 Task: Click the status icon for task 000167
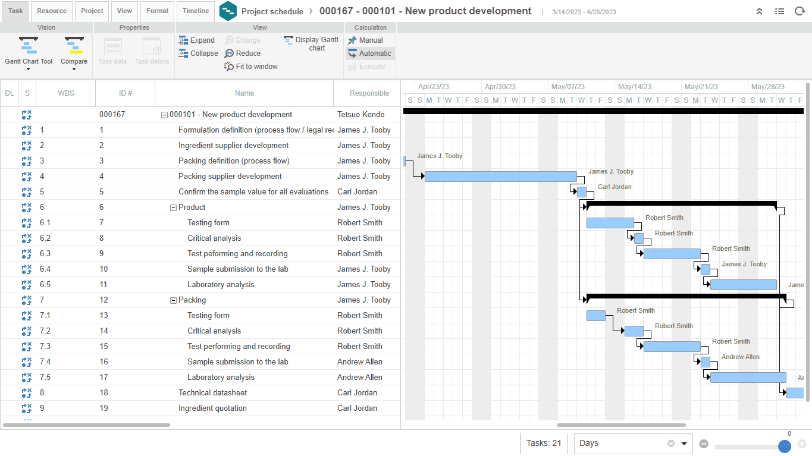27,115
